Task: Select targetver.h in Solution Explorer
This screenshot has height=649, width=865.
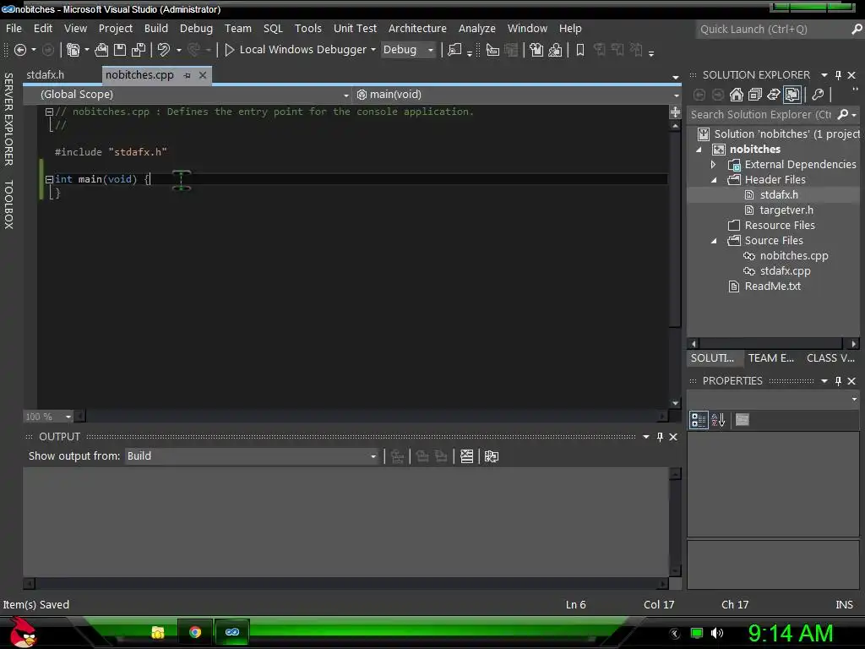Action: tap(786, 210)
